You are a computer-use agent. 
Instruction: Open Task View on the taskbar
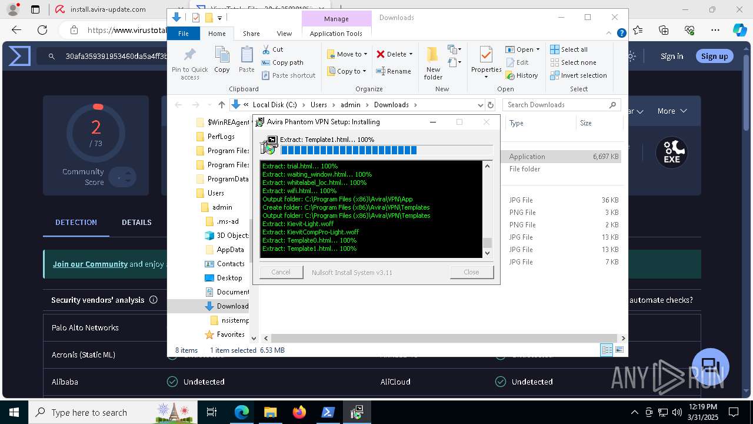[x=212, y=412]
